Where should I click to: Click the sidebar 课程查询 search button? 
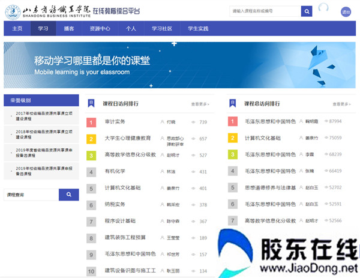(x=69, y=195)
